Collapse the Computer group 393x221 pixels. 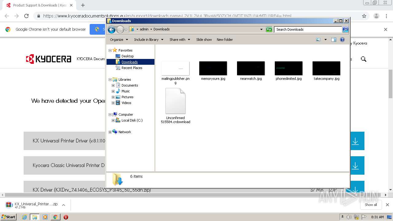(110, 114)
